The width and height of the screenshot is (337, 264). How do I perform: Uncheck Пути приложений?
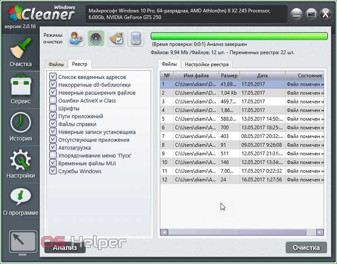53,116
